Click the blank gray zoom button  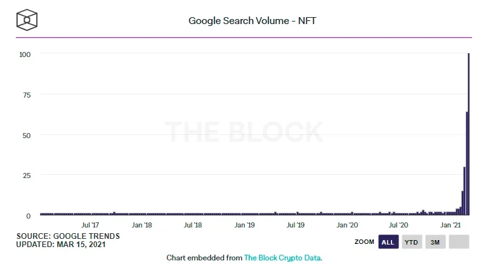click(458, 242)
